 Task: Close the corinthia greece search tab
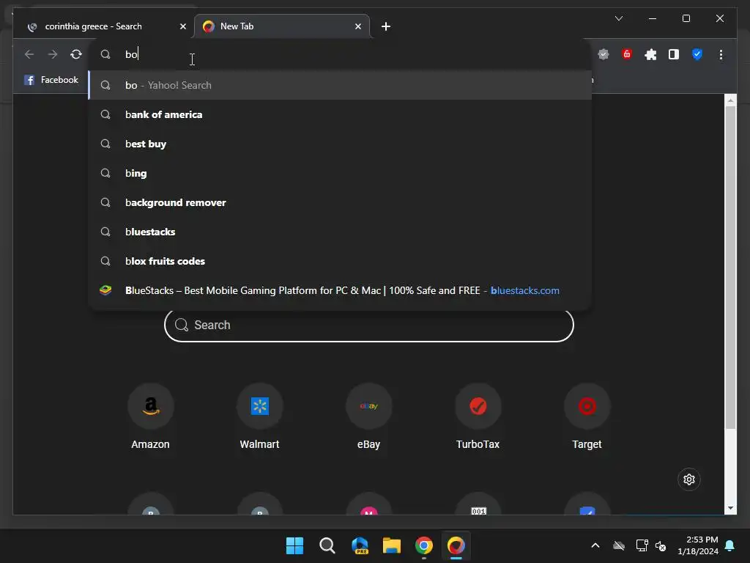(182, 26)
